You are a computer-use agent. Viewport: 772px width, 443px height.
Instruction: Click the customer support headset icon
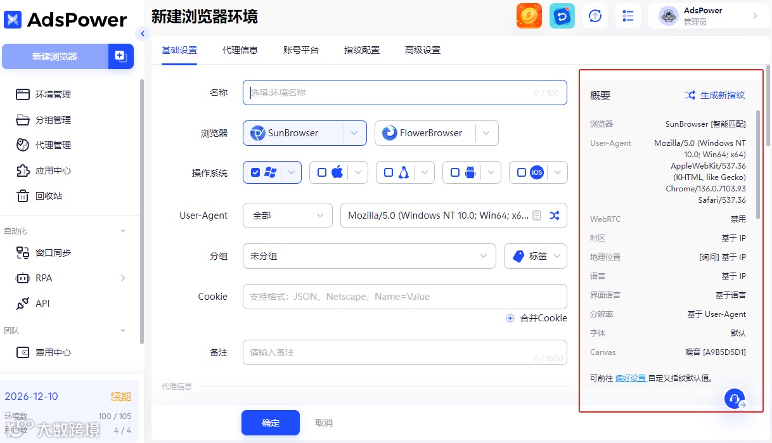735,399
